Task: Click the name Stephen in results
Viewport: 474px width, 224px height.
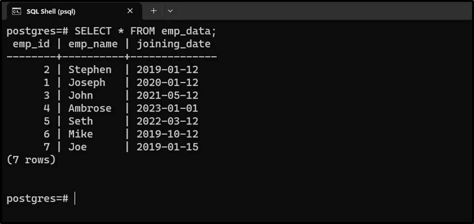Action: point(90,70)
